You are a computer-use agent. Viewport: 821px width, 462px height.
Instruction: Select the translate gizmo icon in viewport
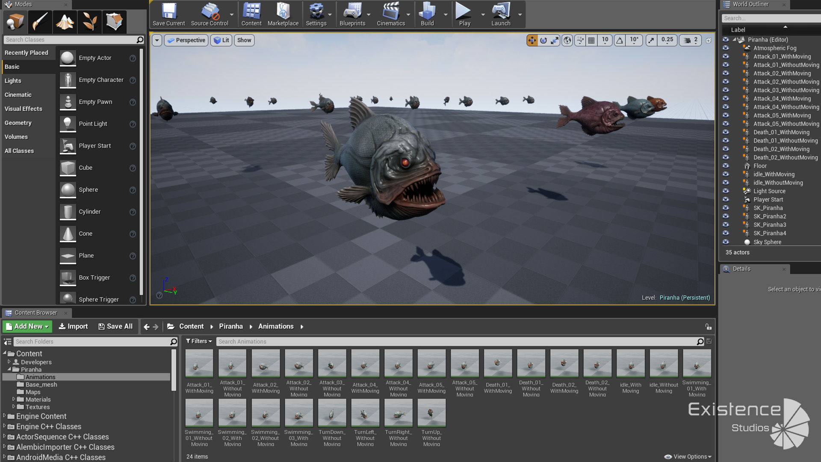(532, 40)
